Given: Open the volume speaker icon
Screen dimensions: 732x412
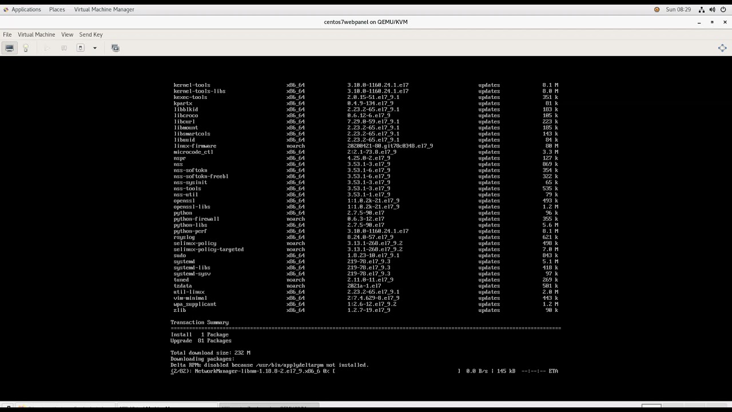Looking at the screenshot, I should (712, 9).
